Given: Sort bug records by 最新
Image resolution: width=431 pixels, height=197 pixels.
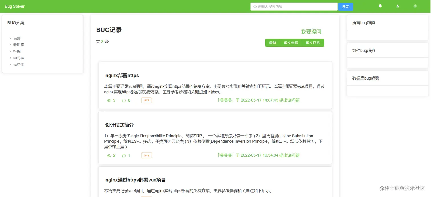Looking at the screenshot, I should point(273,43).
